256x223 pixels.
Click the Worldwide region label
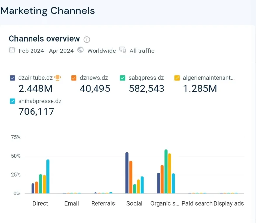click(101, 51)
